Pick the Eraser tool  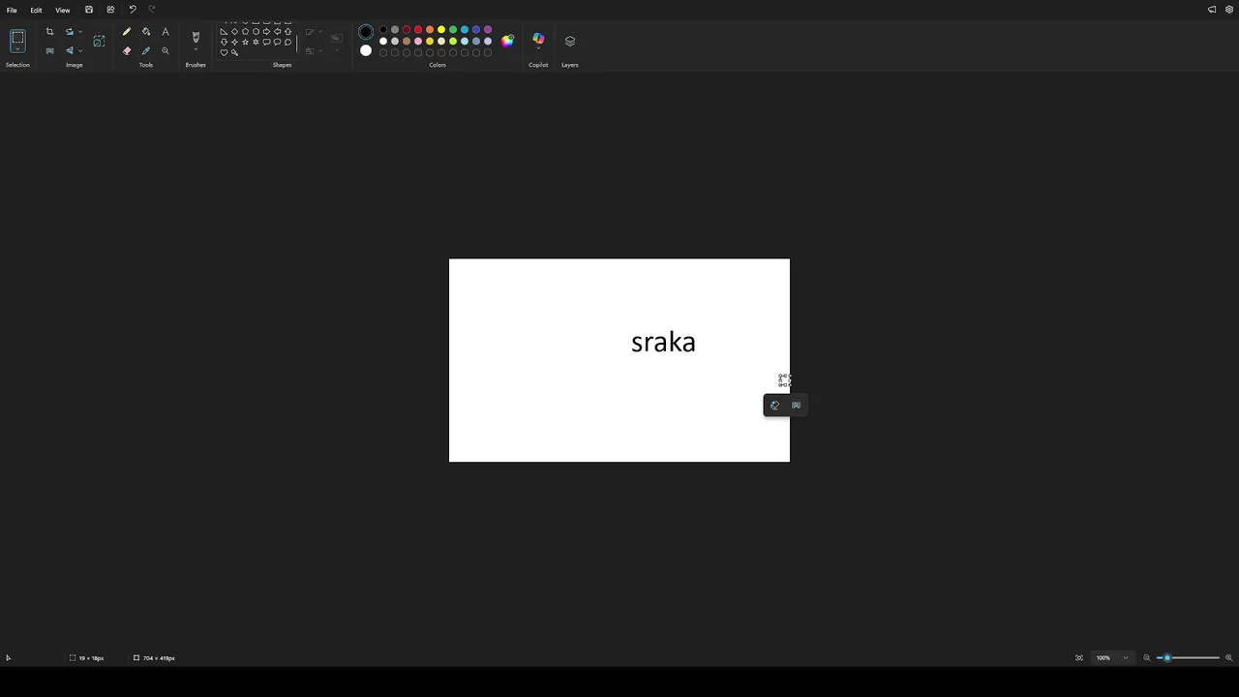coord(127,50)
